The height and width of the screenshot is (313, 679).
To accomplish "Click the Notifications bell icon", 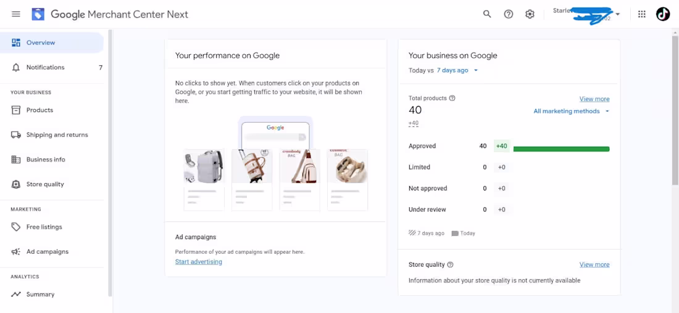I will 16,67.
